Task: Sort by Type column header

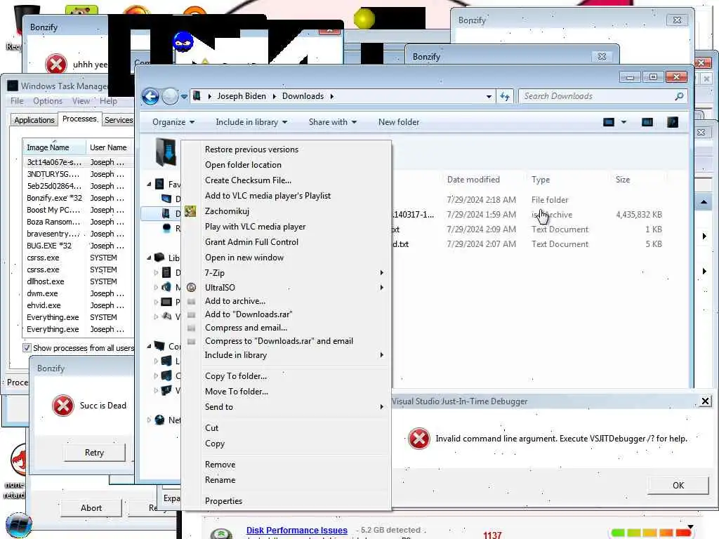Action: point(541,180)
